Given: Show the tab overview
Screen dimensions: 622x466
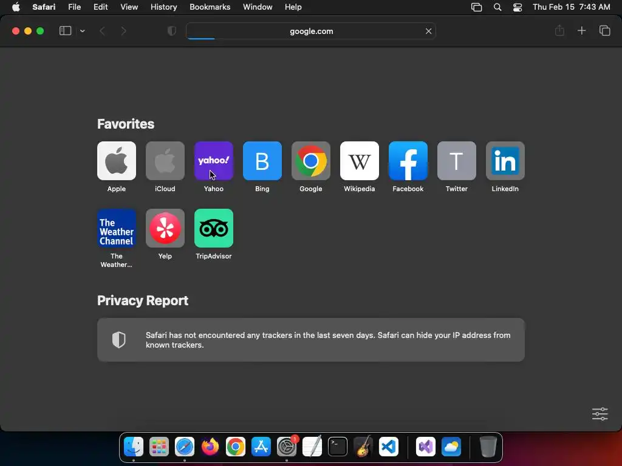Looking at the screenshot, I should click(604, 30).
